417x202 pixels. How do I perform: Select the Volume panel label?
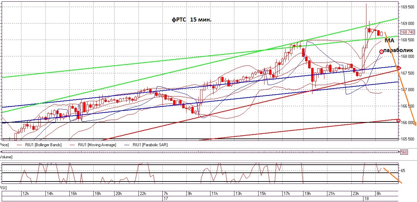[x=6, y=157]
